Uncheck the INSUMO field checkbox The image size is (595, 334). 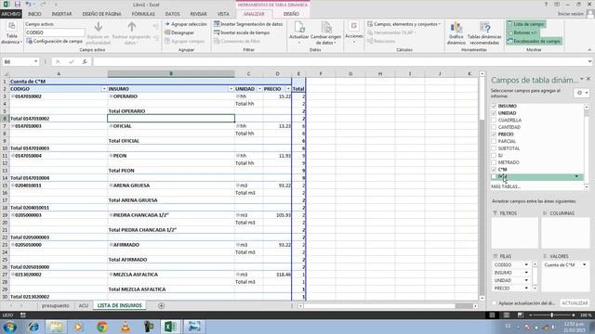(494, 106)
